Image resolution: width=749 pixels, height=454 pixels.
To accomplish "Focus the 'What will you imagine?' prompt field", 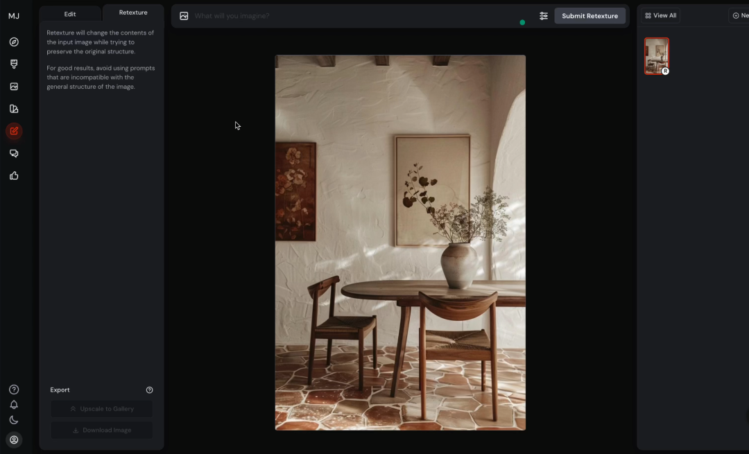I will tap(354, 16).
